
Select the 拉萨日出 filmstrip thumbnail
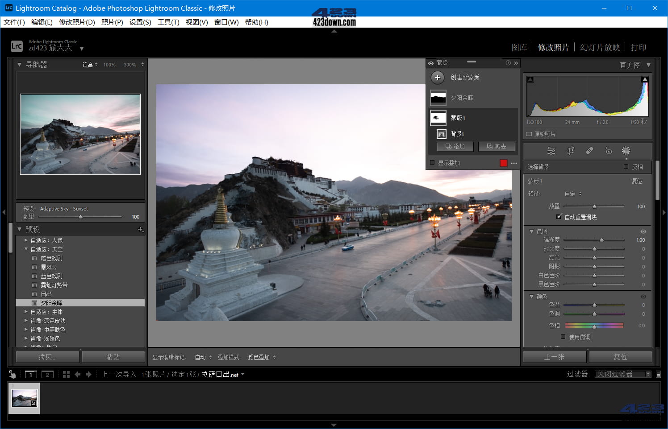point(25,398)
